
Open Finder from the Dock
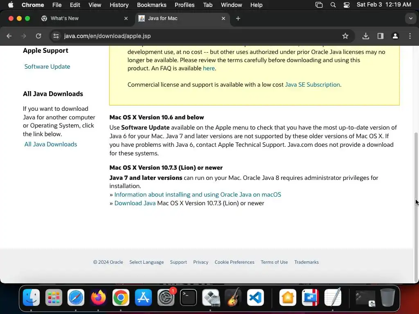point(31,298)
